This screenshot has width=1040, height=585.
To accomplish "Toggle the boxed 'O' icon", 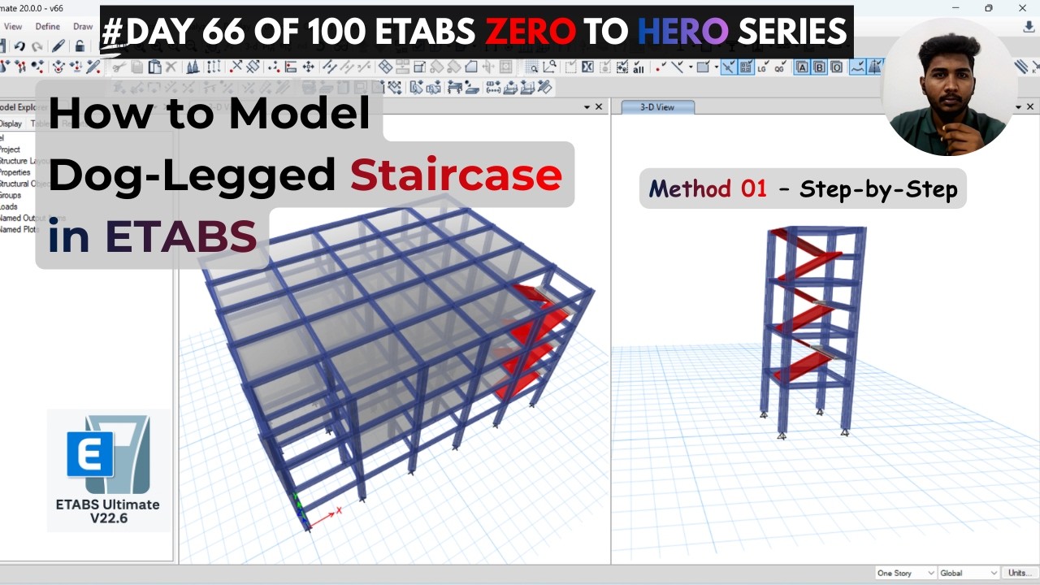I will (836, 67).
